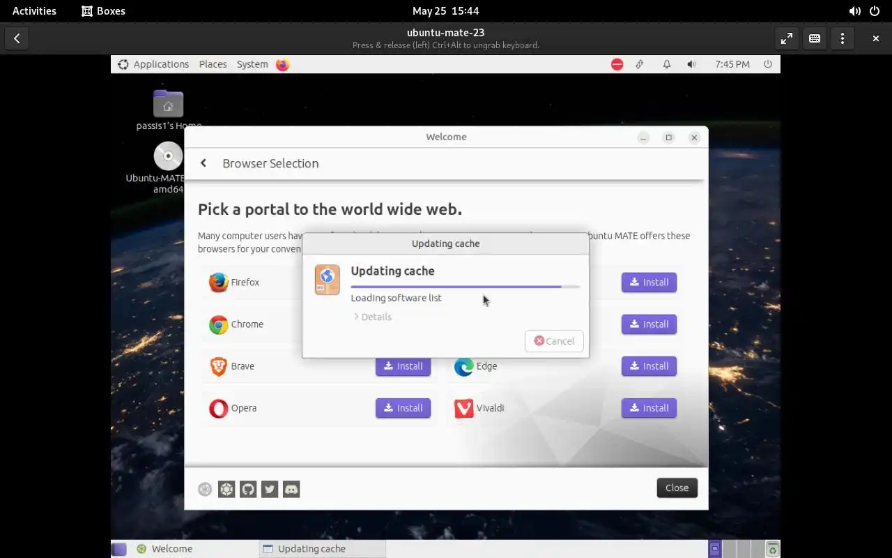Install the Vivaldi browser
Screen dimensions: 892x558
click(x=649, y=408)
